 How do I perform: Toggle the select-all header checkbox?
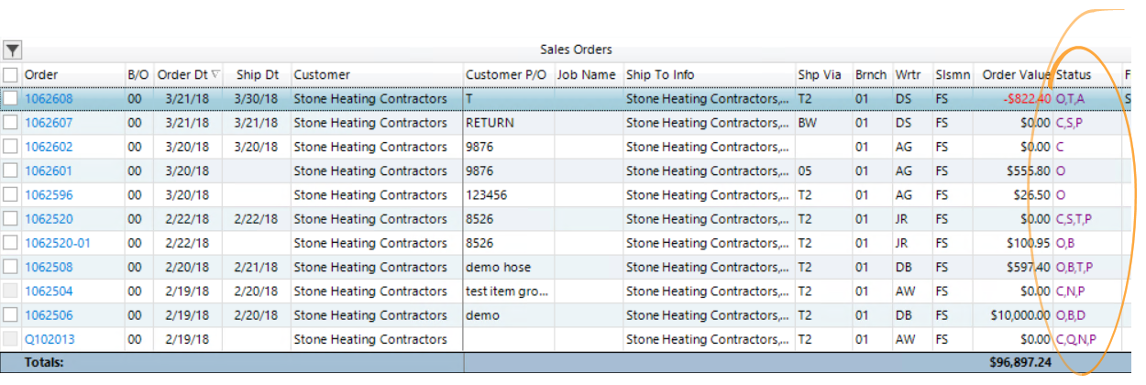pyautogui.click(x=10, y=74)
